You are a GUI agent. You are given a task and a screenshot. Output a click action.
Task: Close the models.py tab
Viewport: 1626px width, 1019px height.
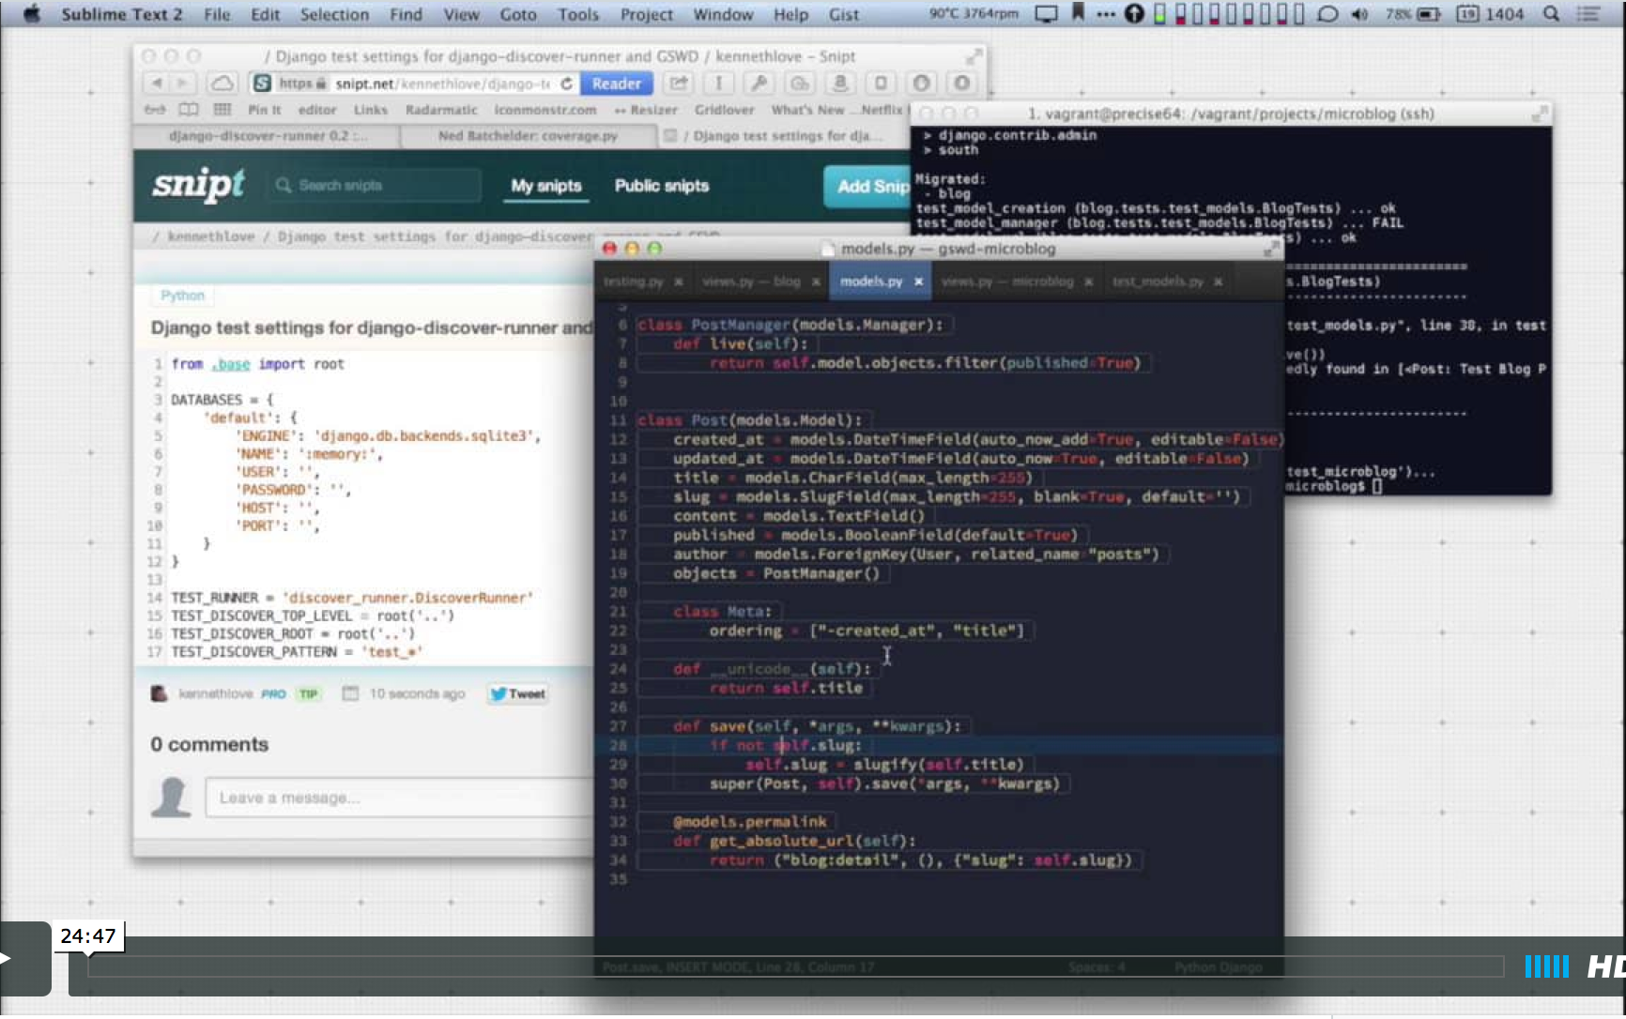pyautogui.click(x=919, y=281)
